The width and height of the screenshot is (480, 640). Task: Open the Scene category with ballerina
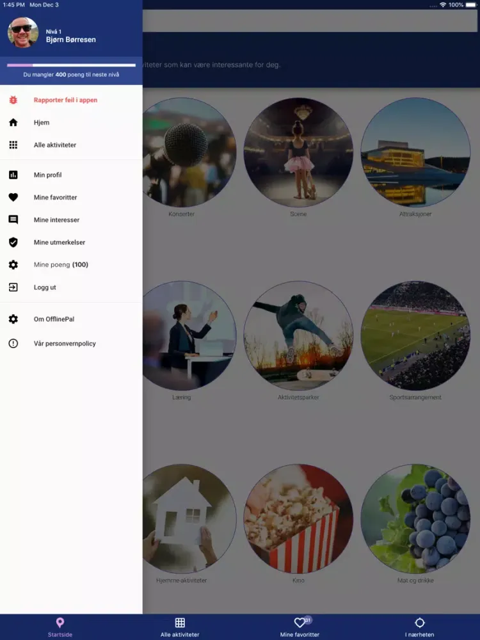pyautogui.click(x=298, y=152)
